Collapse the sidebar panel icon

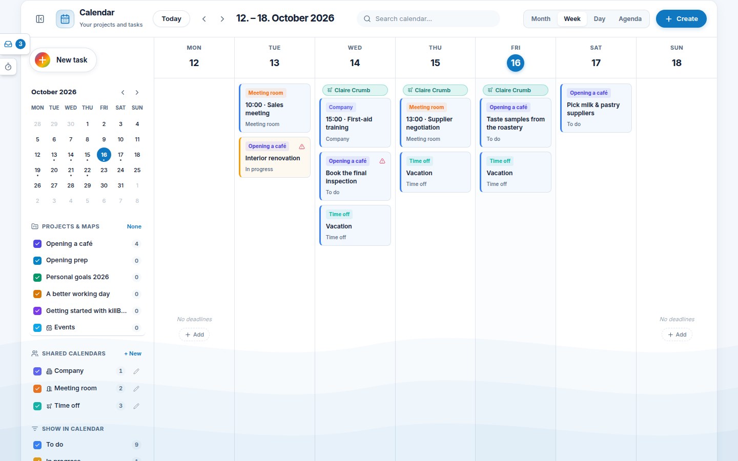pos(40,19)
